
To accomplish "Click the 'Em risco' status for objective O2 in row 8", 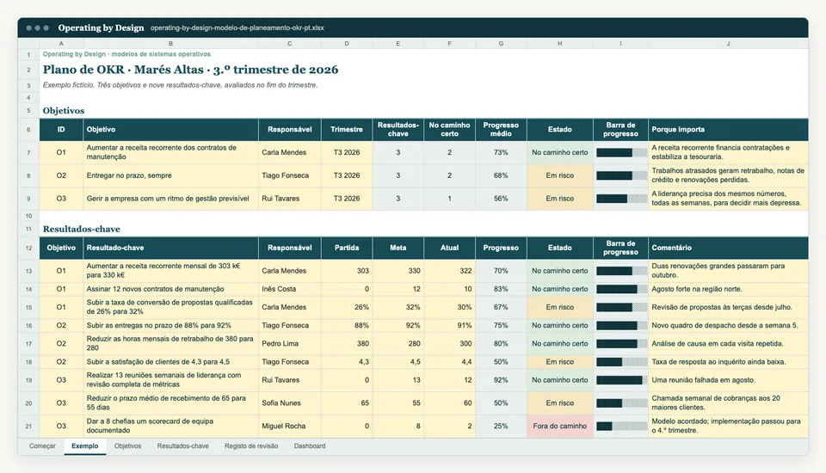I will click(x=559, y=176).
